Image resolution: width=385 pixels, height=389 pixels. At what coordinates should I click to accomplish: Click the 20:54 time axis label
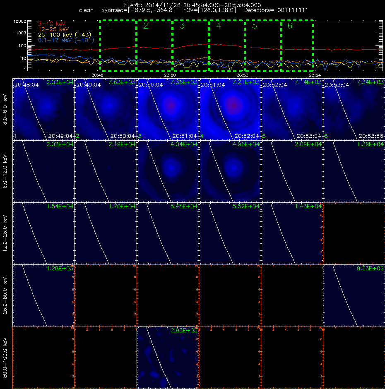315,75
